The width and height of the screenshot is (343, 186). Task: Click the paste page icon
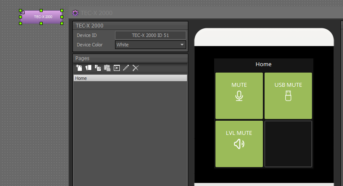[107, 68]
